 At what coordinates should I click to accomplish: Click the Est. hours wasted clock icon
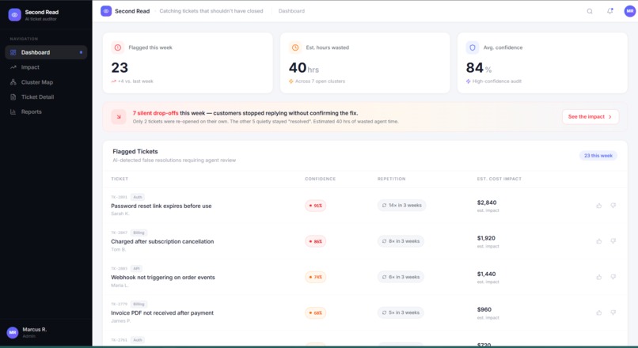tap(295, 47)
